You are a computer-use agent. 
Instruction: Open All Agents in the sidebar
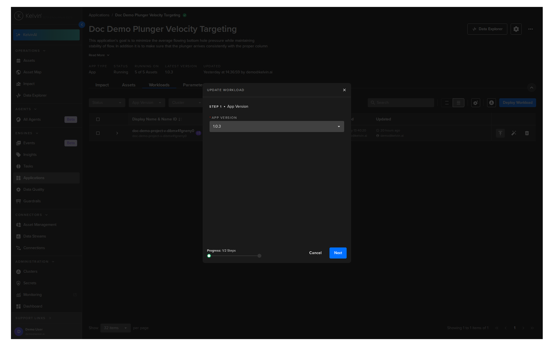[46, 119]
